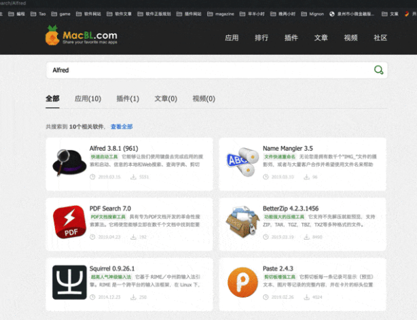The image size is (417, 320).
Task: Click the 查看全部 link
Action: (122, 126)
